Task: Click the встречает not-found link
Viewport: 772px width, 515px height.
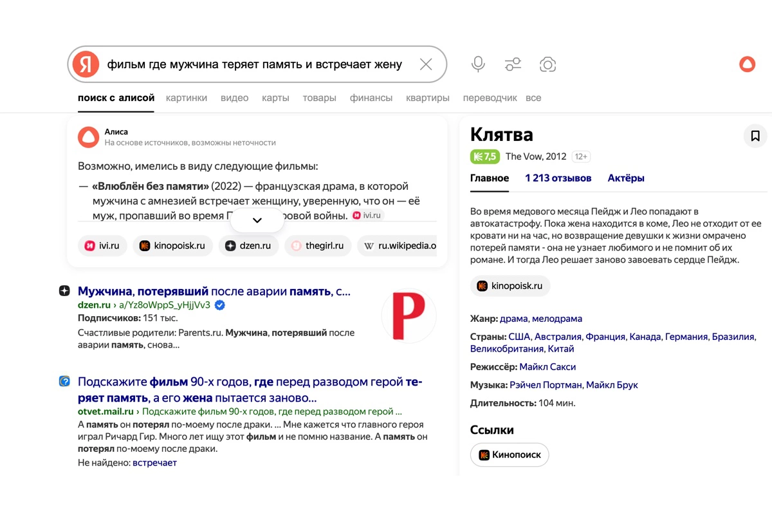Action: [154, 462]
